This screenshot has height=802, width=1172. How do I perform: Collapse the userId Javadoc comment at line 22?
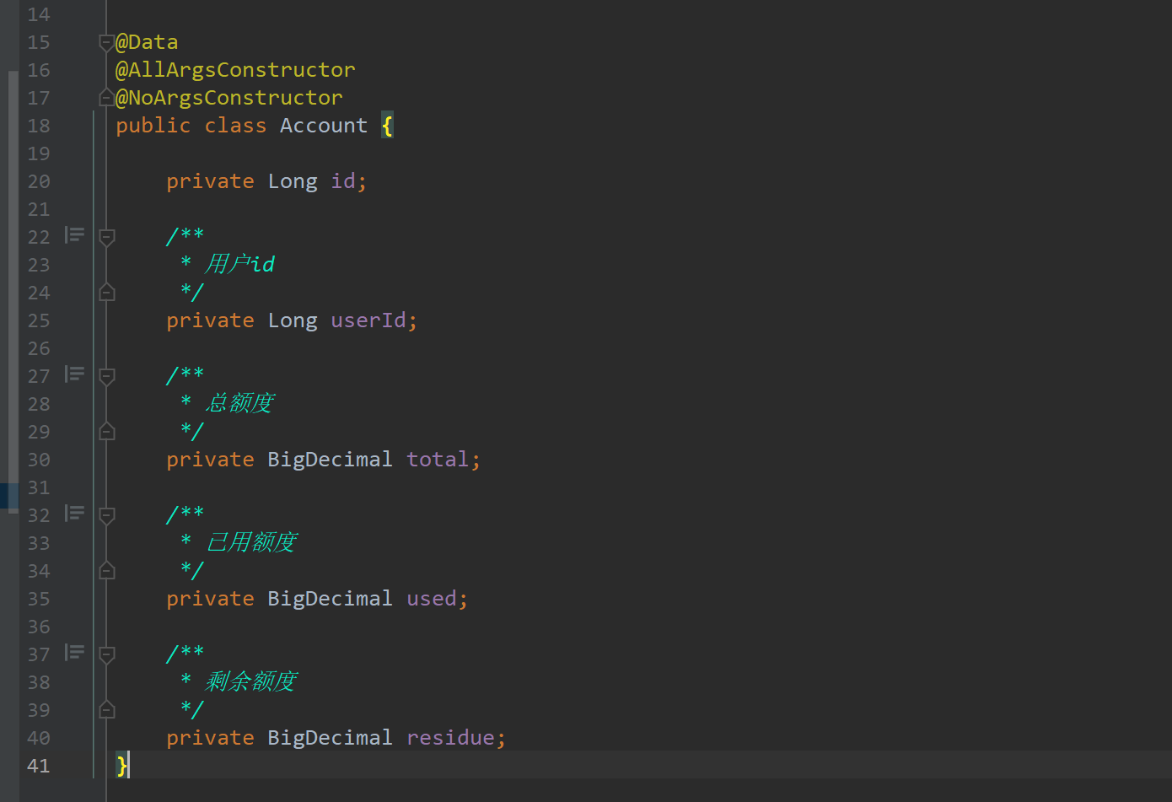(106, 237)
